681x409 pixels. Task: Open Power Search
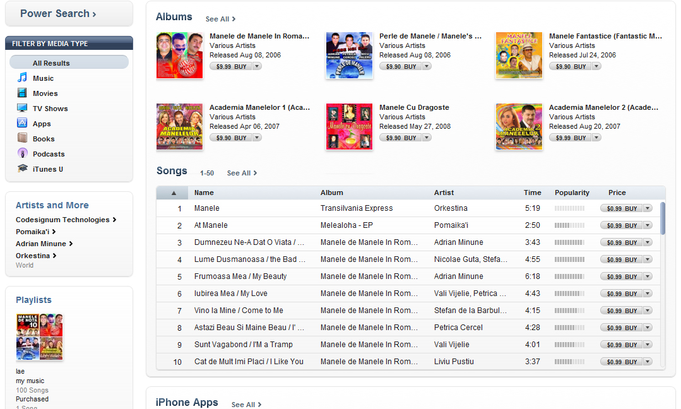[58, 13]
